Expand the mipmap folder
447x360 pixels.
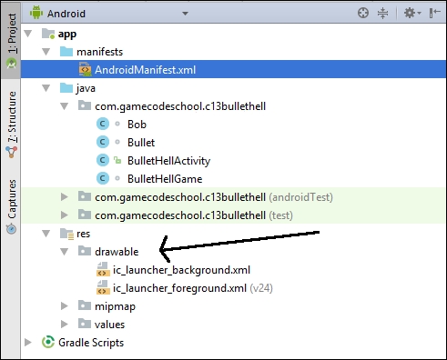point(64,306)
